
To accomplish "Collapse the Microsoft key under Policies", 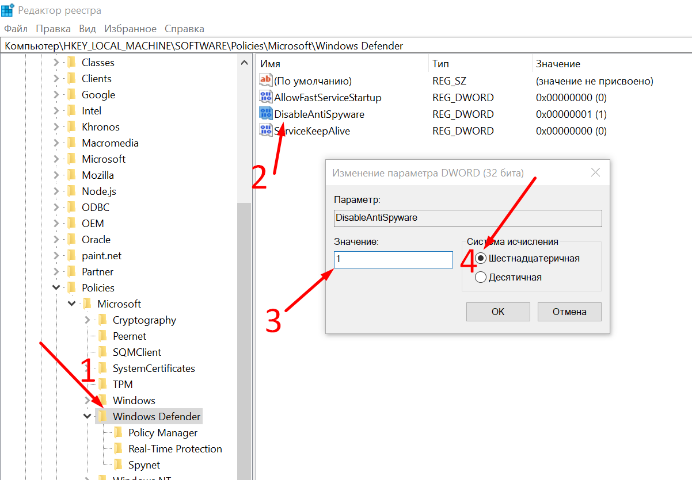I will [x=71, y=304].
